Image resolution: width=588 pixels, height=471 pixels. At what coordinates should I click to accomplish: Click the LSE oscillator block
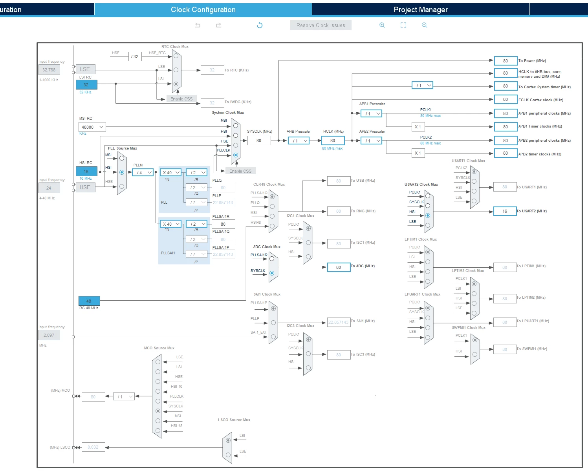[85, 69]
